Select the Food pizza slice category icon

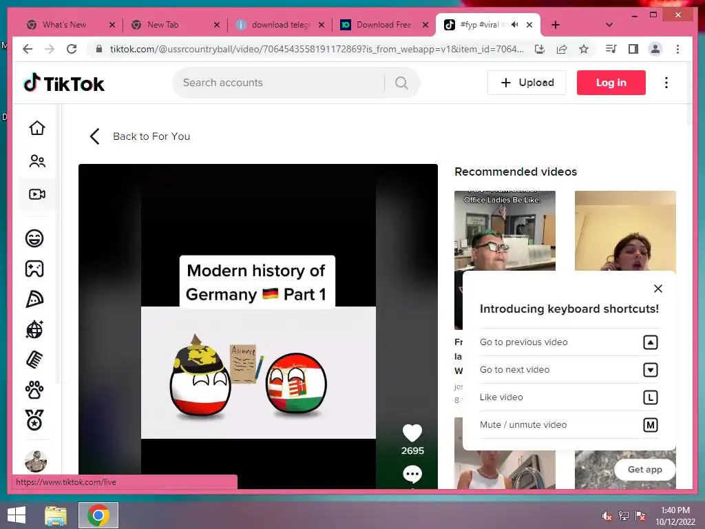point(34,299)
